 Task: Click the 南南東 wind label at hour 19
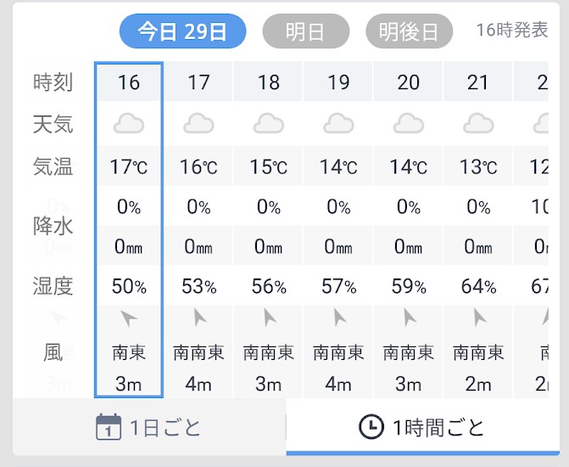(x=338, y=352)
